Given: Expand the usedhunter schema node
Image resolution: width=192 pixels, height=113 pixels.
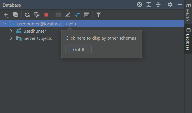Looking at the screenshot, I should (x=11, y=31).
